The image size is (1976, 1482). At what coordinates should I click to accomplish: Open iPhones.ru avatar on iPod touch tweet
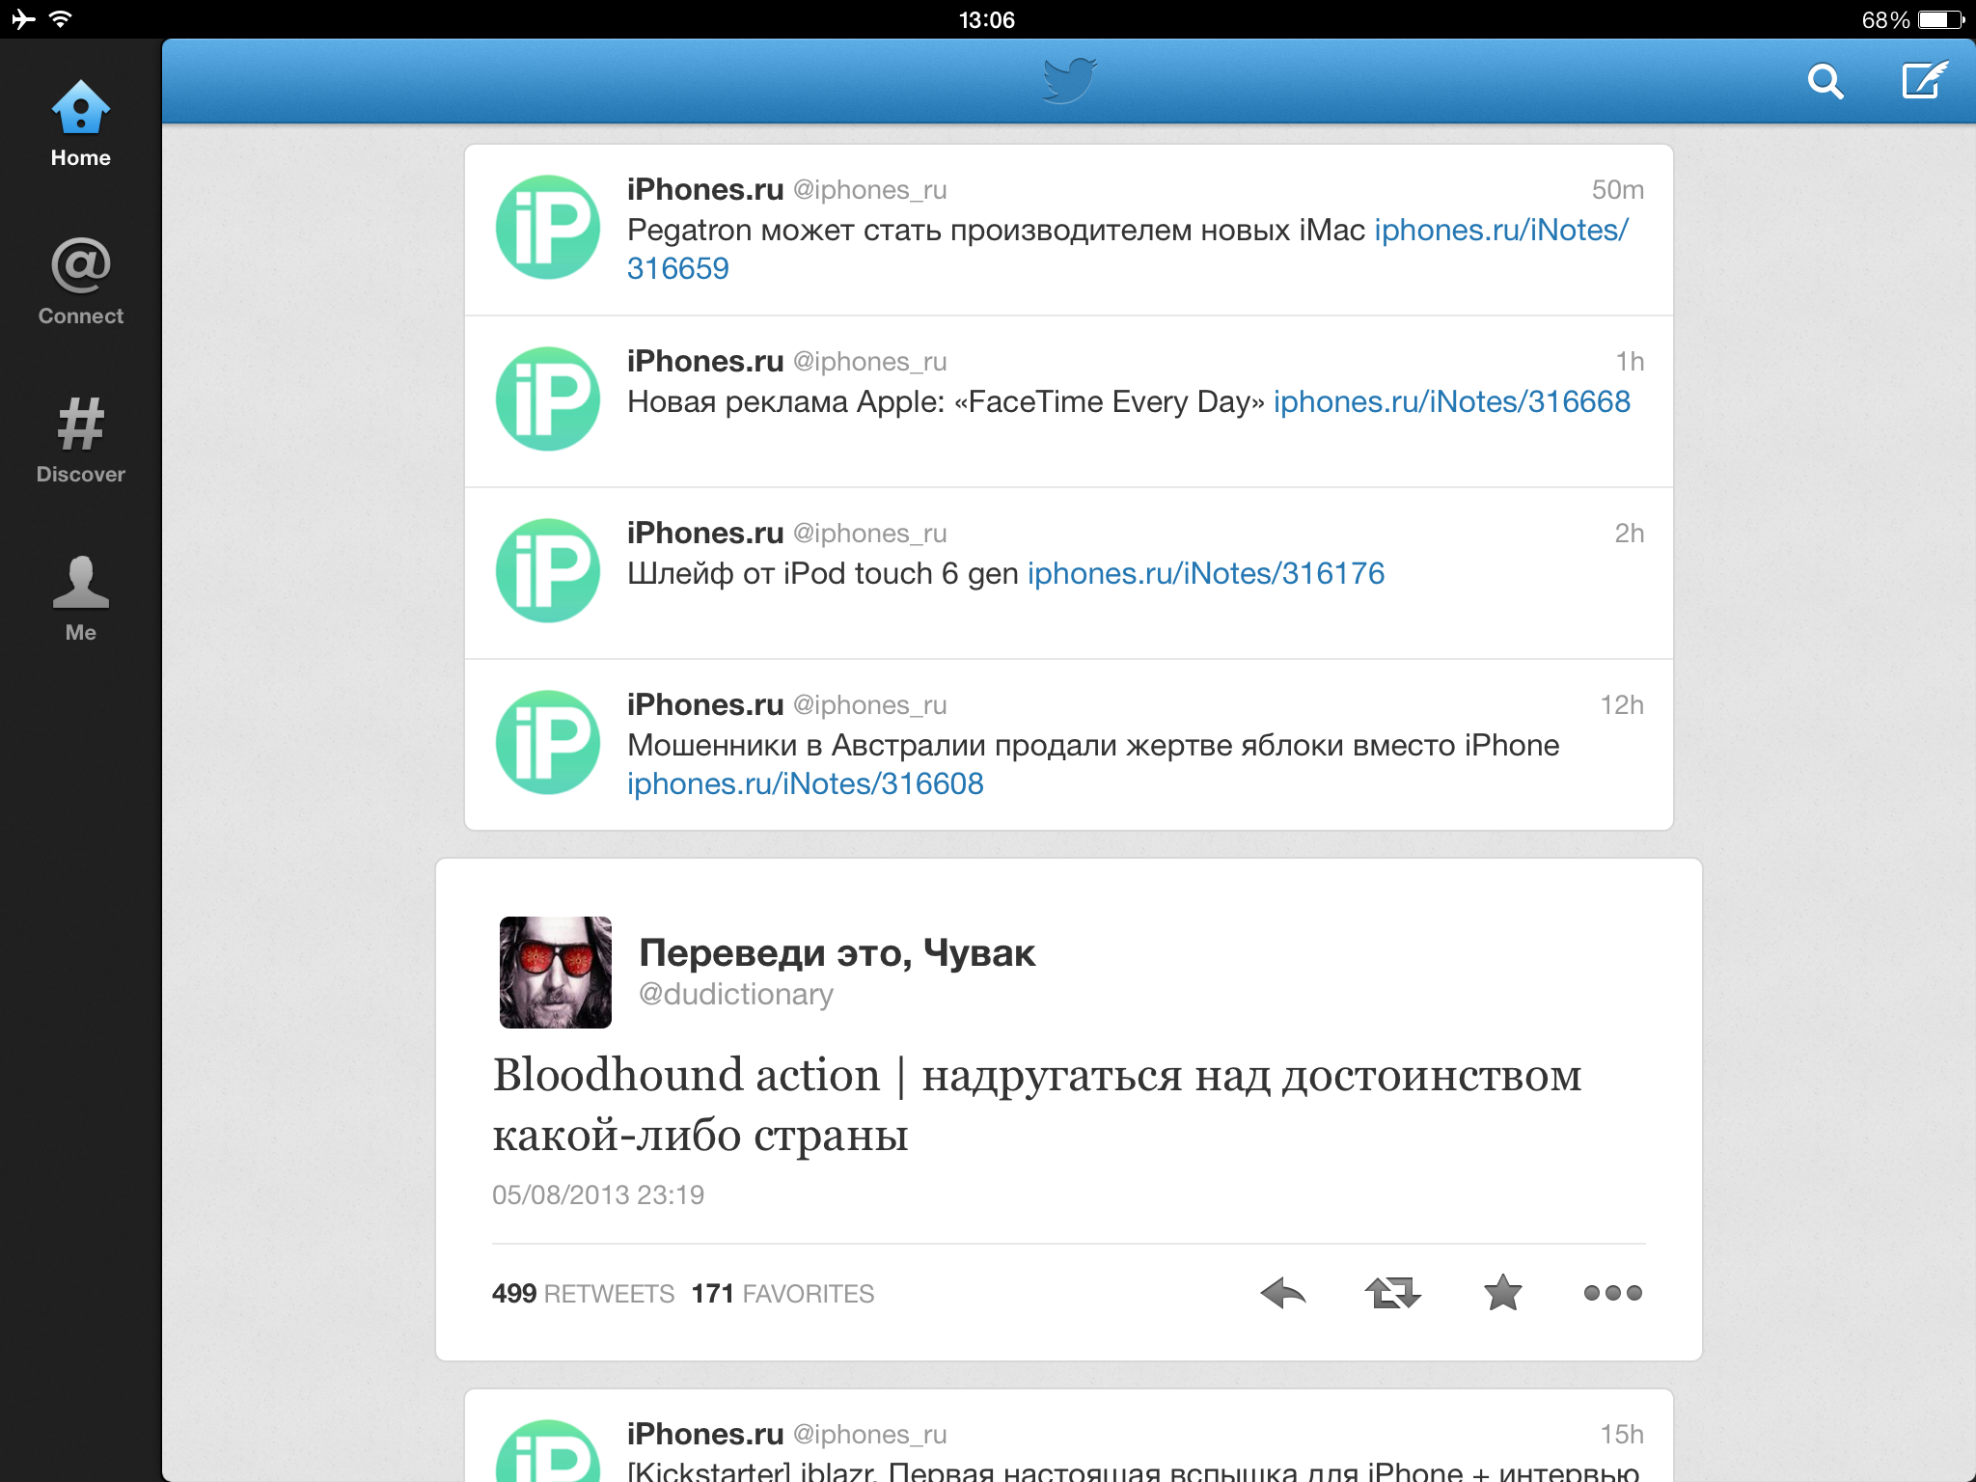[548, 571]
